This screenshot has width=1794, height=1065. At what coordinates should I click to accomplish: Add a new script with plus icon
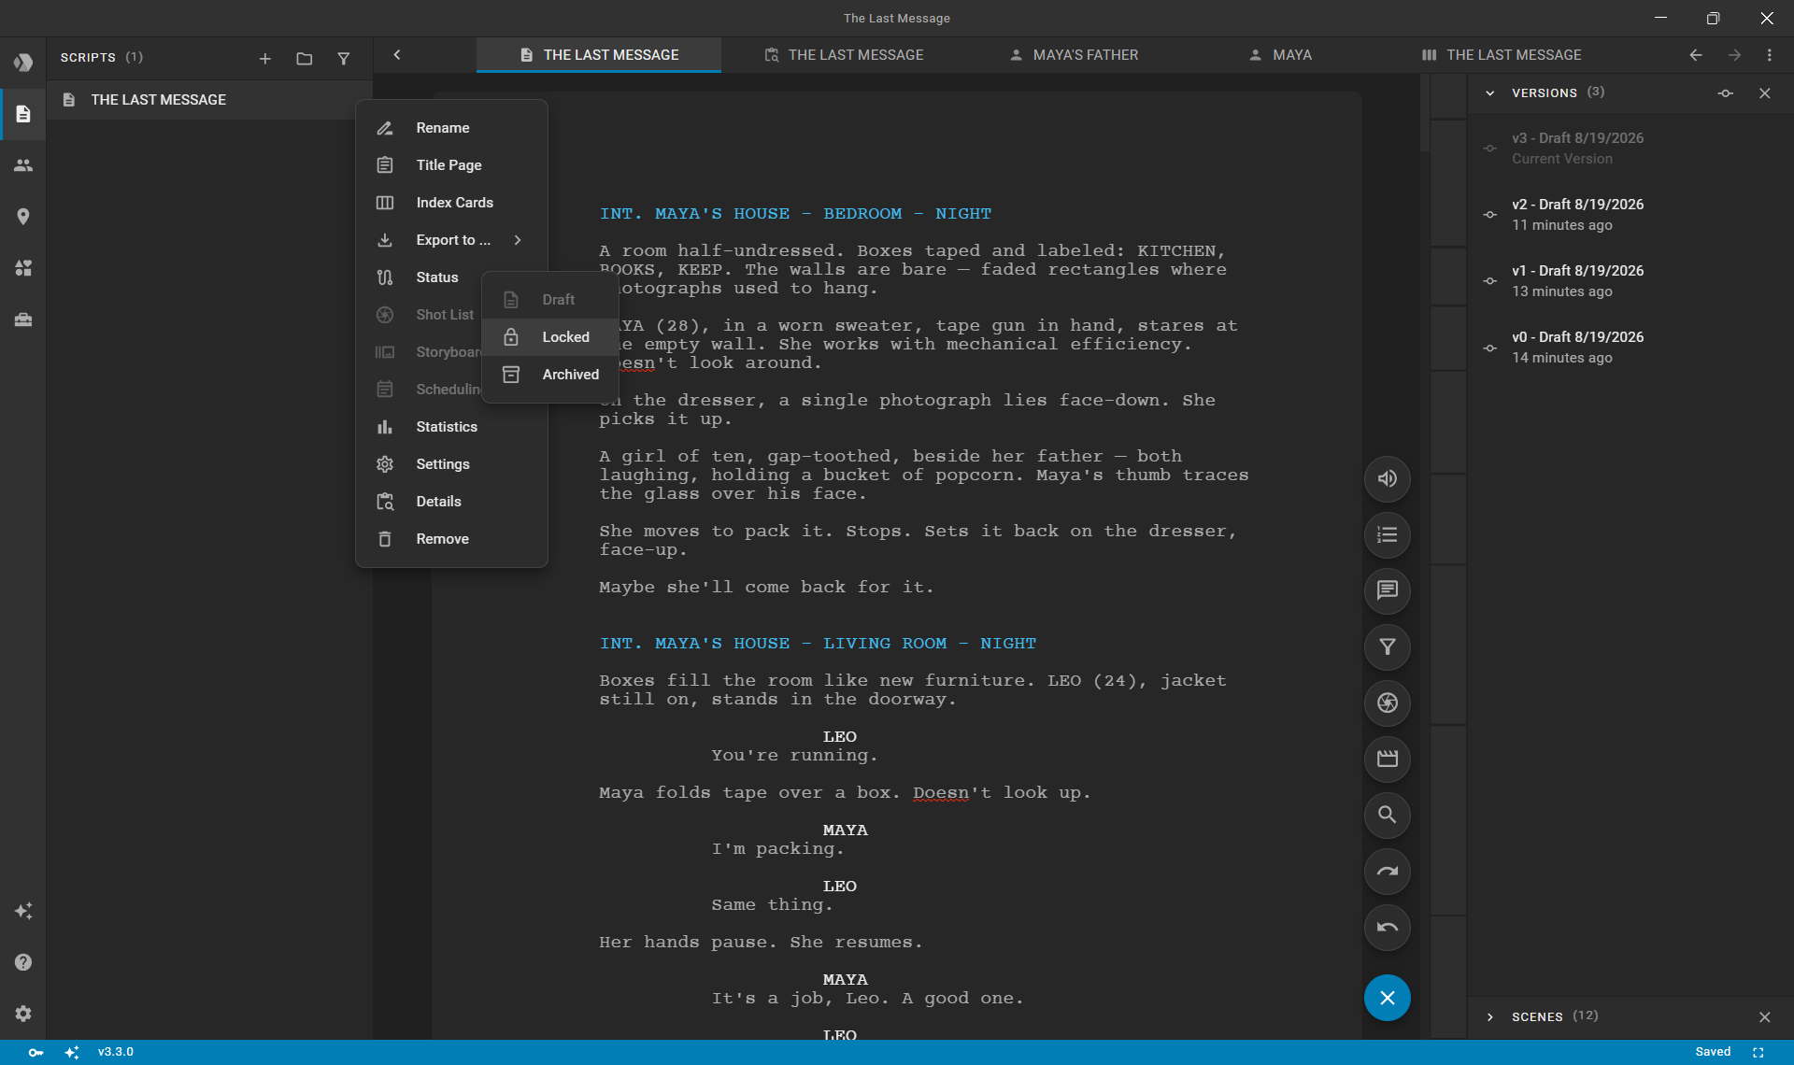pyautogui.click(x=265, y=59)
